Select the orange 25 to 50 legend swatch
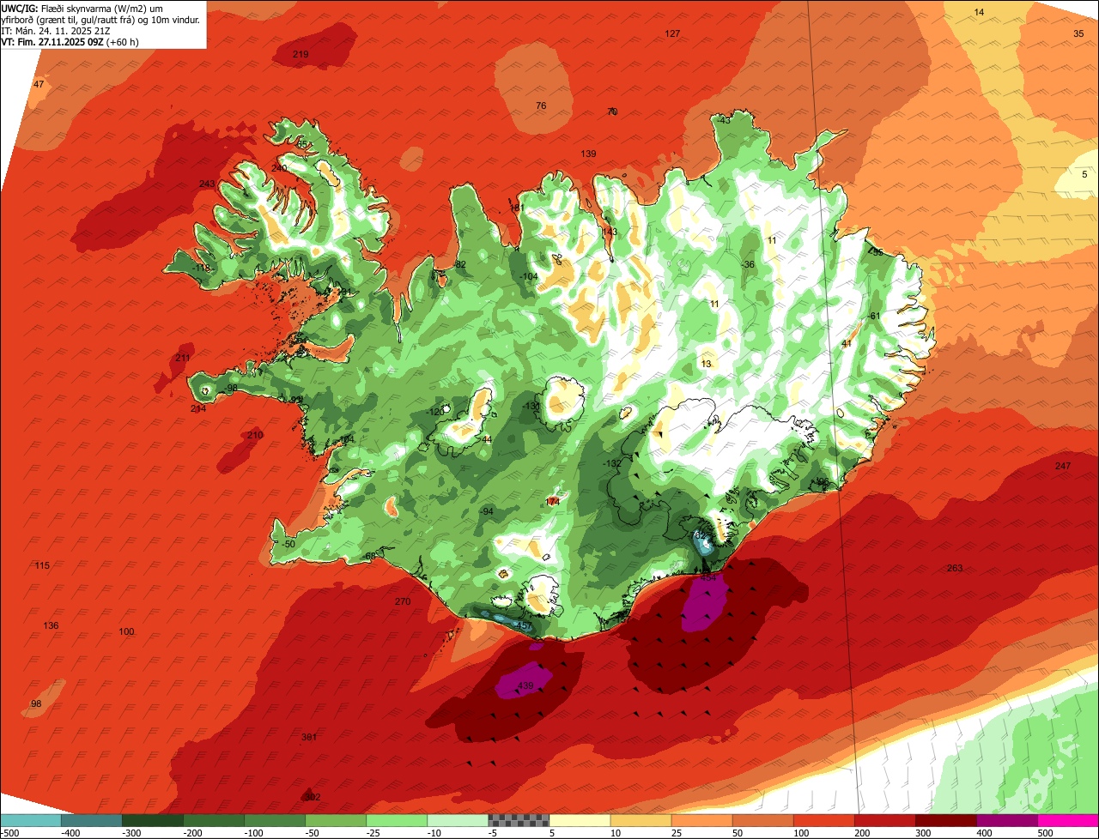The height and width of the screenshot is (839, 1099). tap(701, 819)
